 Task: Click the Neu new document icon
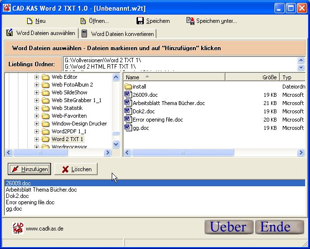[30, 21]
